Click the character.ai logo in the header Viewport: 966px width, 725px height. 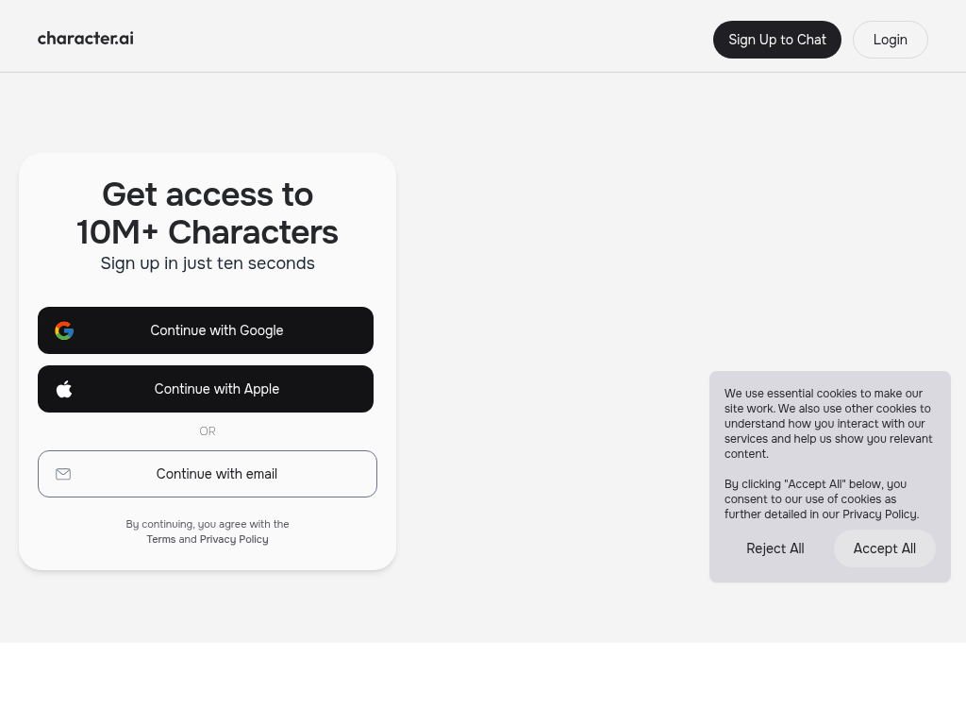click(x=86, y=38)
